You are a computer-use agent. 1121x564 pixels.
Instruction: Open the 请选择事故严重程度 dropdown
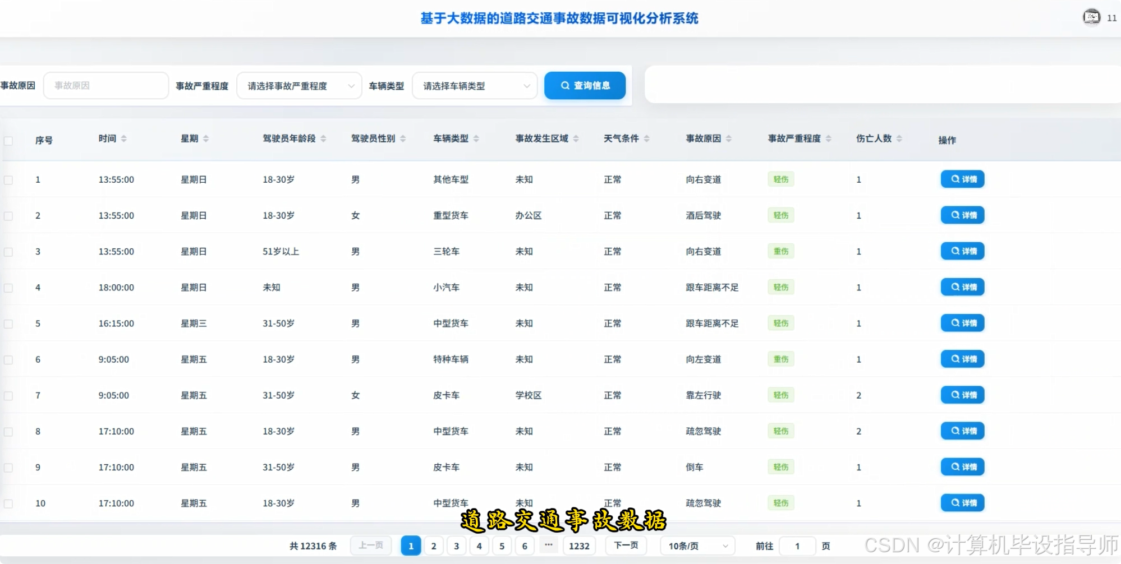(299, 85)
